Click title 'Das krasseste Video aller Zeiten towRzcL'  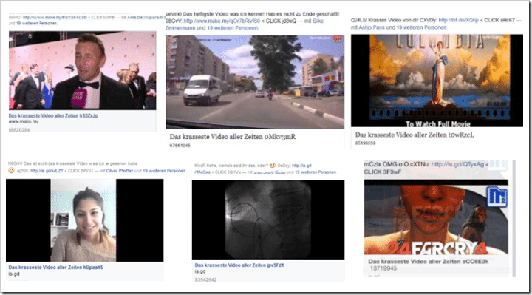(x=415, y=135)
